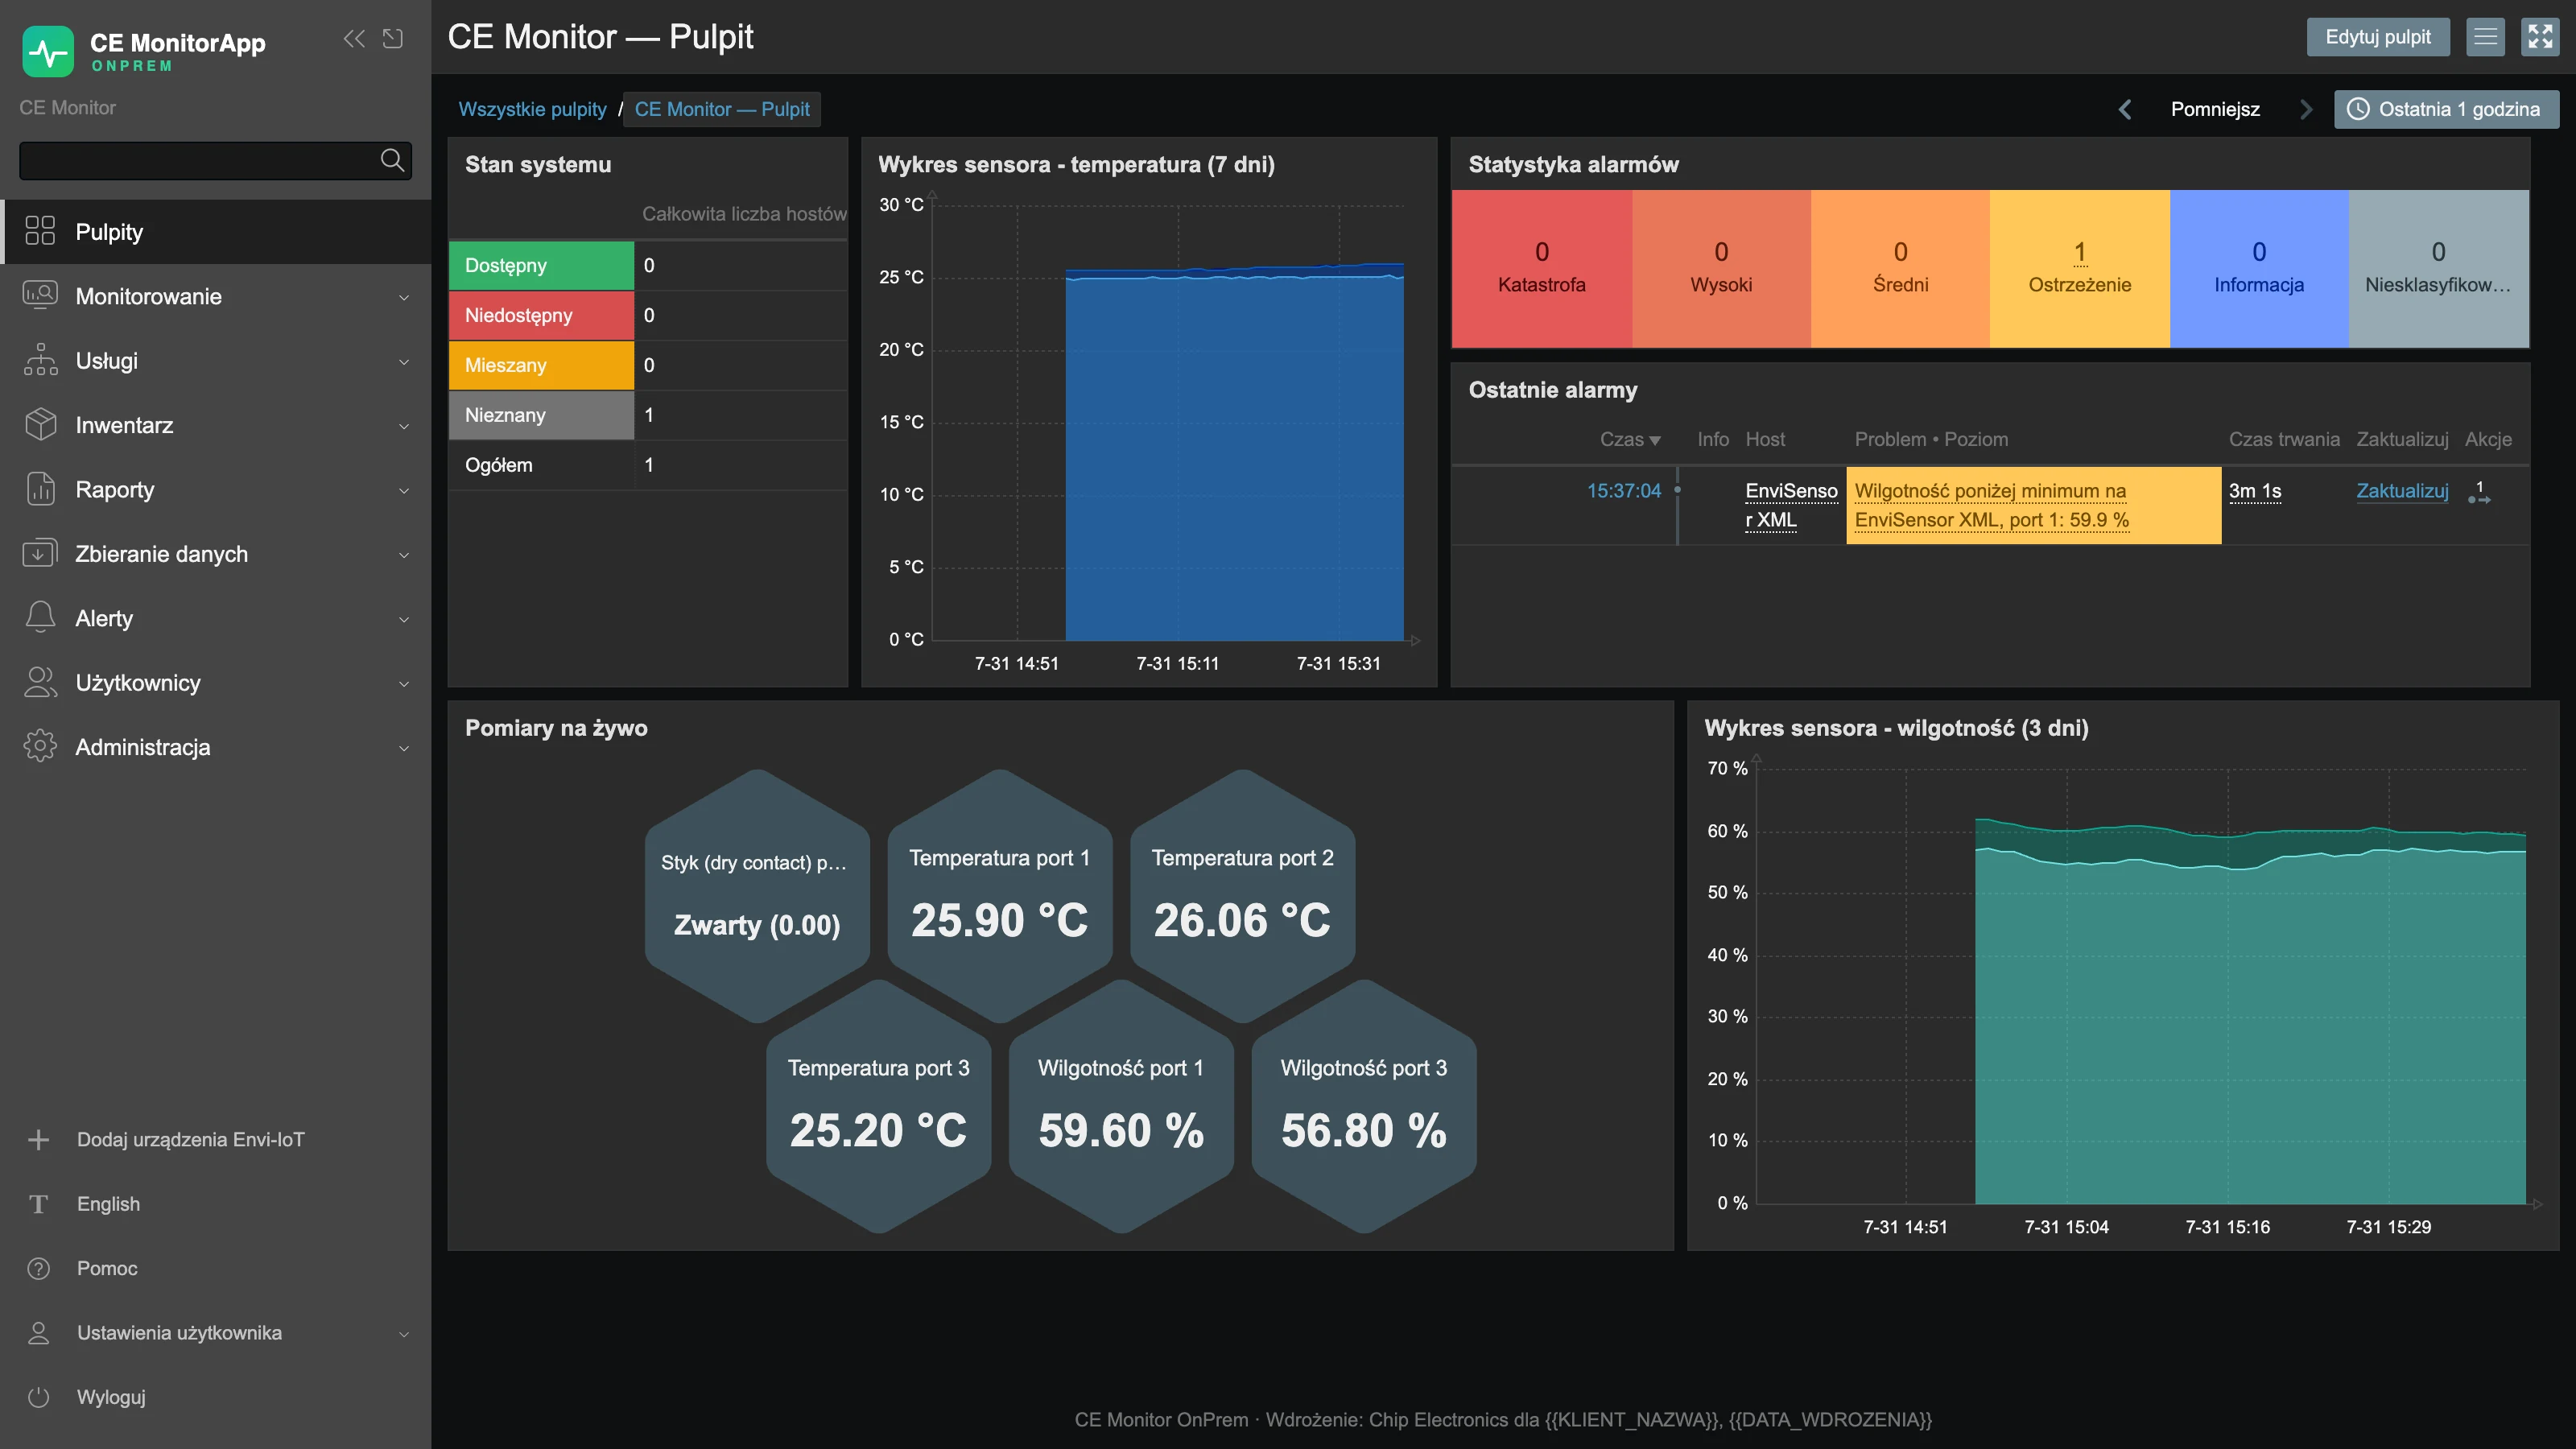The width and height of the screenshot is (2576, 1449).
Task: Select the yellow Ostrzeżenie alarm tile
Action: pyautogui.click(x=2079, y=268)
